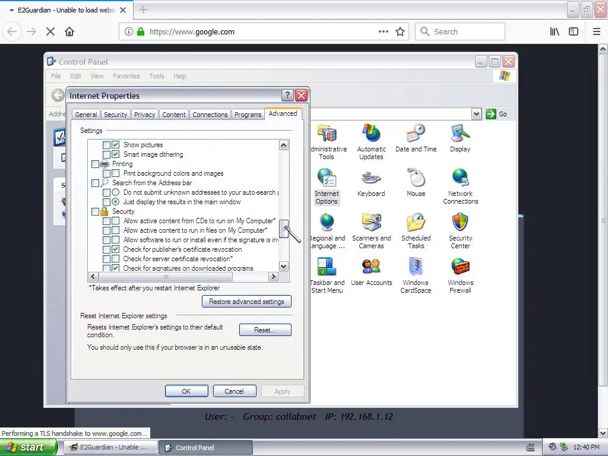Click settings list scroll left arrow
Screen dimensions: 608x456
click(93, 277)
